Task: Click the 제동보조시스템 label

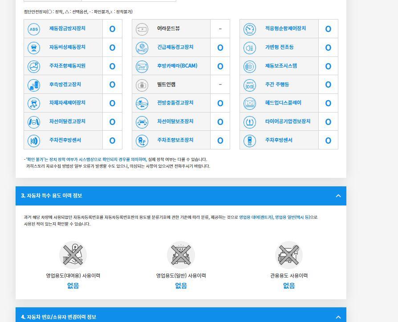Action: 281,66
